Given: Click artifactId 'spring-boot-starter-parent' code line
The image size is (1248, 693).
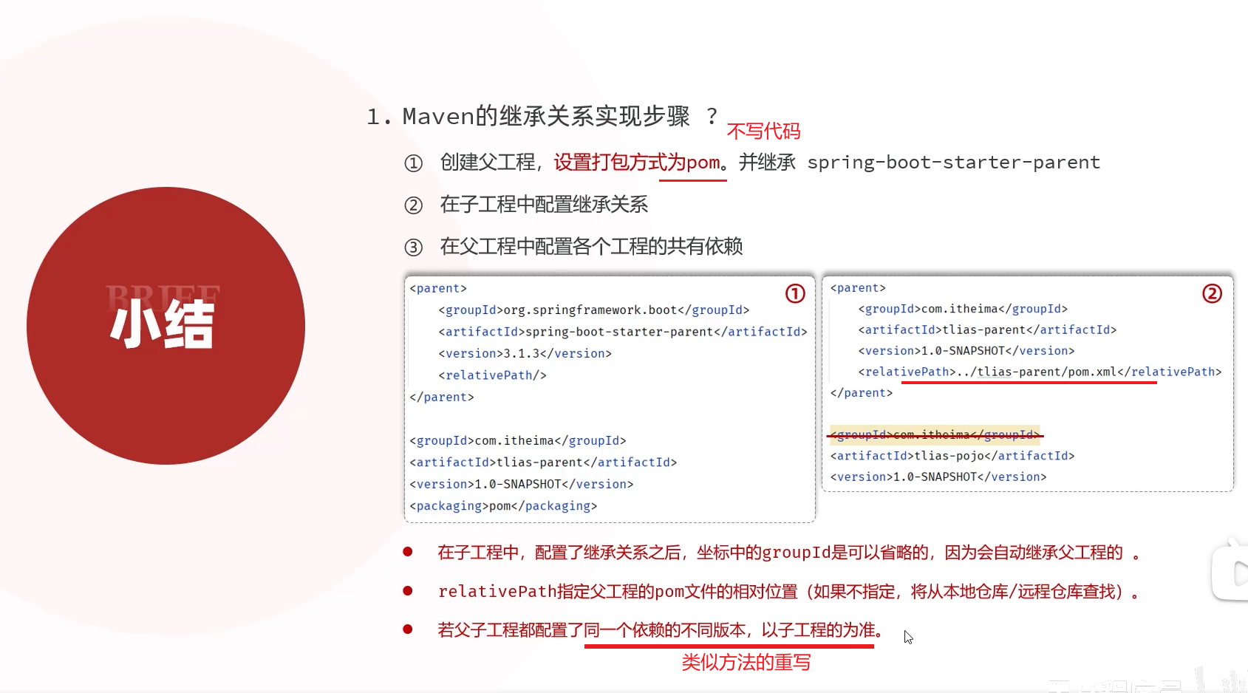Looking at the screenshot, I should pos(622,332).
